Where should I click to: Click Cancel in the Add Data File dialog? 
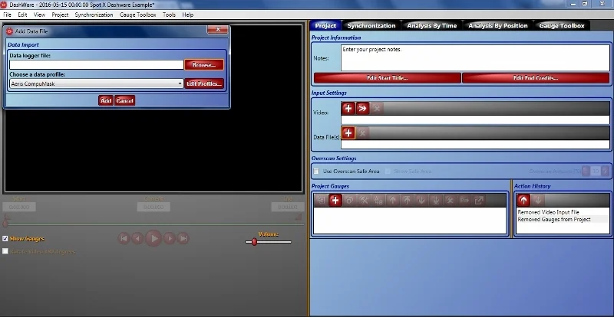coord(124,100)
